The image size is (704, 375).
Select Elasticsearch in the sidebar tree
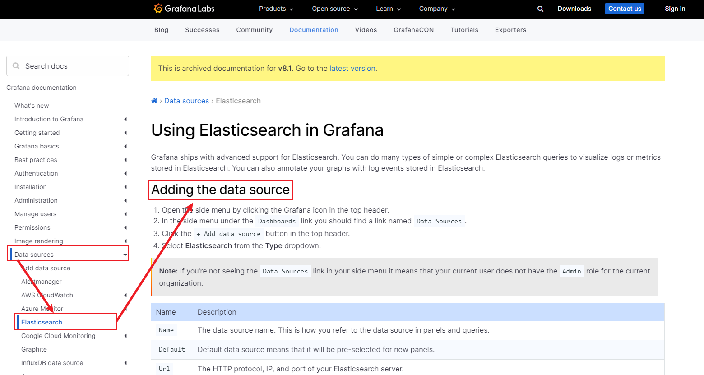point(42,322)
